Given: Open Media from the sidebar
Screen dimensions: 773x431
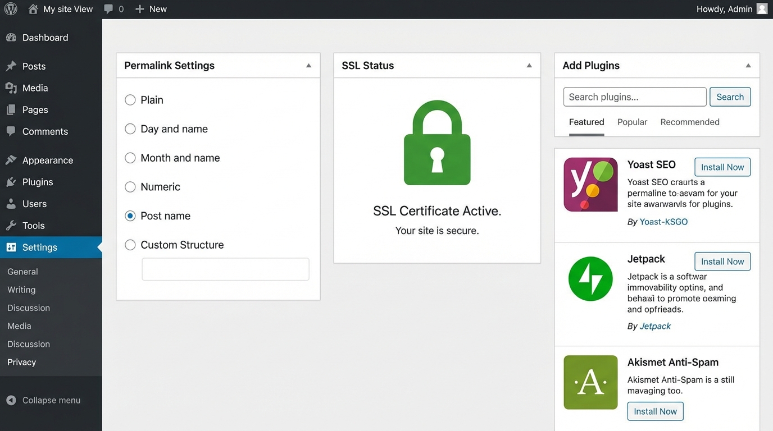Looking at the screenshot, I should tap(35, 88).
